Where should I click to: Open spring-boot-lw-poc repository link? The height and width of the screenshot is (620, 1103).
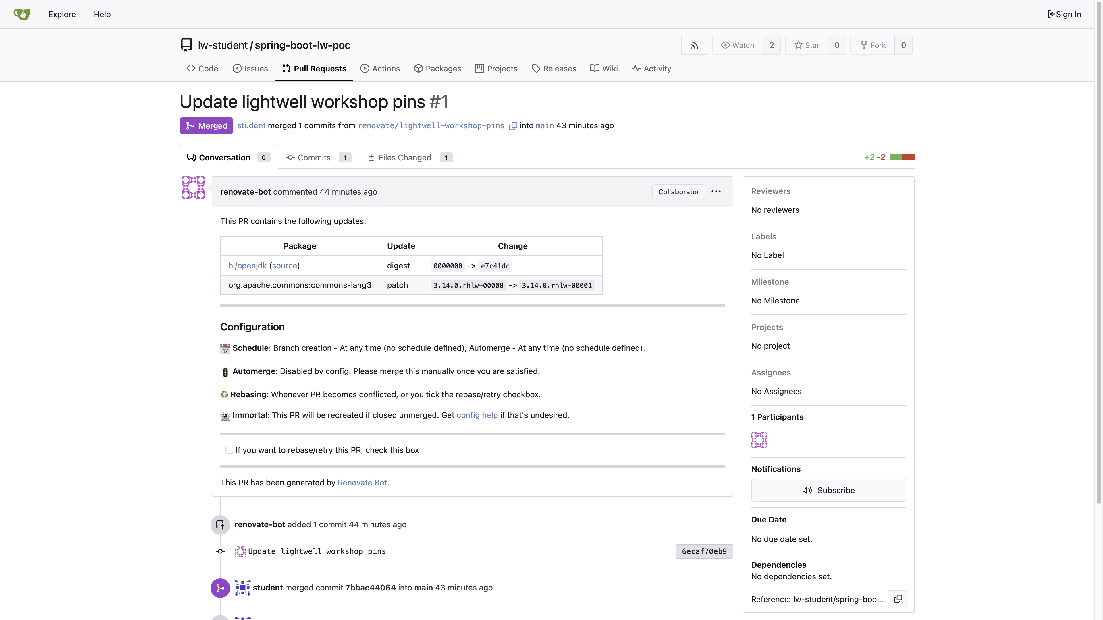click(302, 45)
